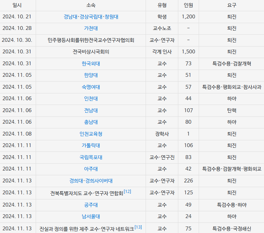The height and width of the screenshot is (233, 264).
Task: Select the date 2024. 10. 21
Action: (17, 17)
